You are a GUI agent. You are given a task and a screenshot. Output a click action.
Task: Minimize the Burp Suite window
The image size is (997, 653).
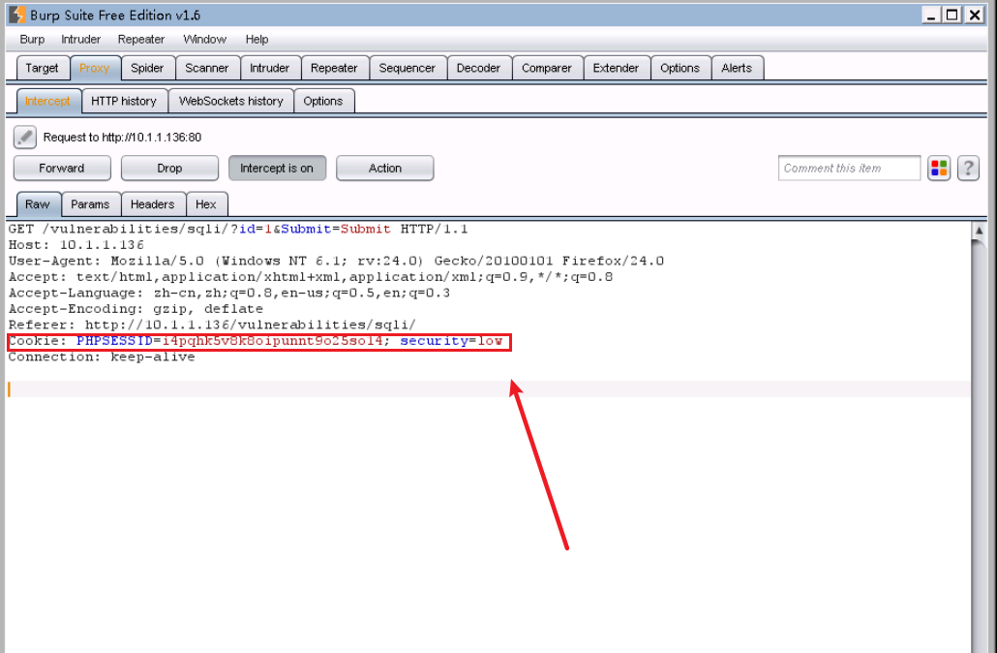pos(931,15)
